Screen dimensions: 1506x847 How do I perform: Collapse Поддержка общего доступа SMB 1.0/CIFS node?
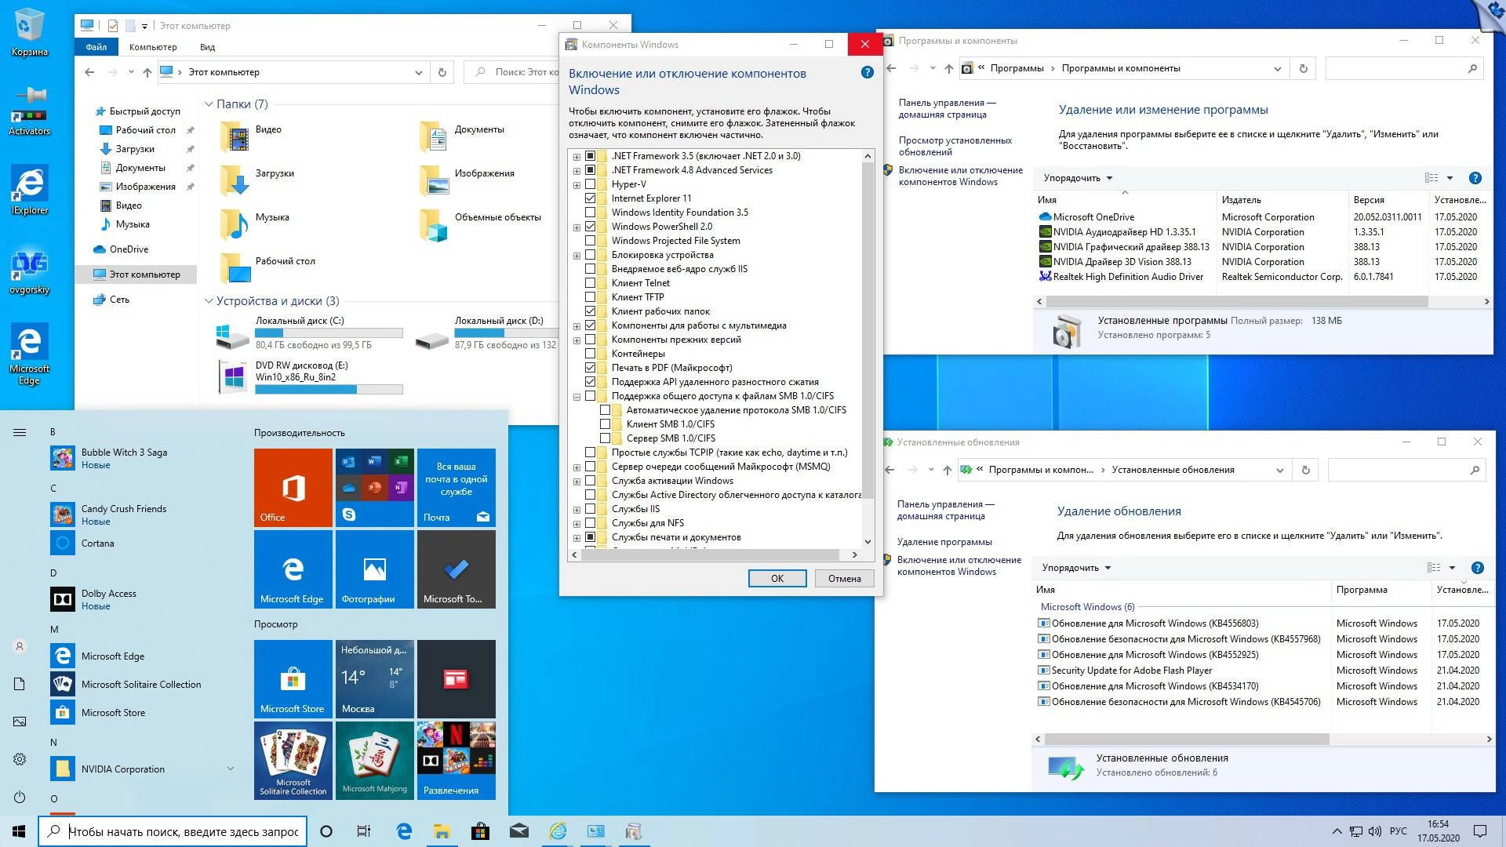[x=577, y=397]
